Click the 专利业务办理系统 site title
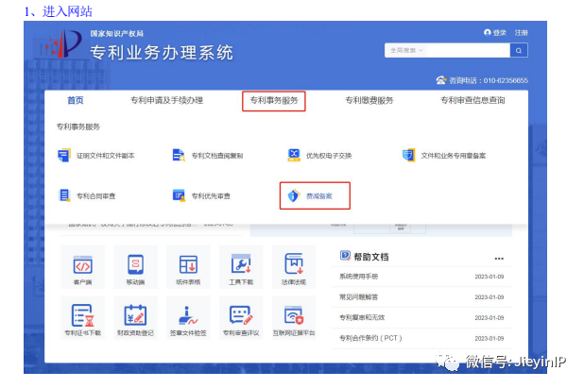This screenshot has height=388, width=584. 162,53
